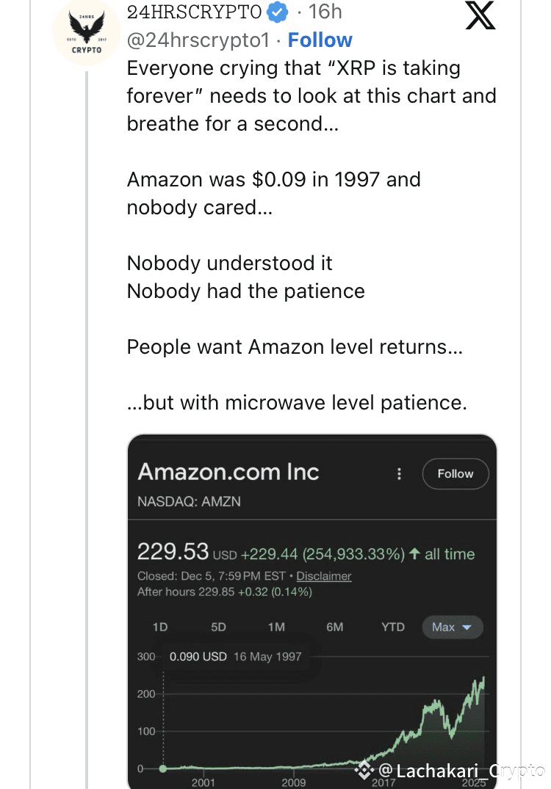
Task: Select the 5D time range tab
Action: click(218, 627)
